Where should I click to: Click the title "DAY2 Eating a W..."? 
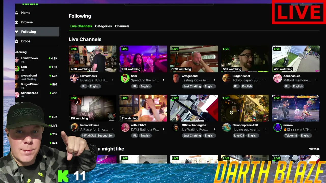(145, 129)
